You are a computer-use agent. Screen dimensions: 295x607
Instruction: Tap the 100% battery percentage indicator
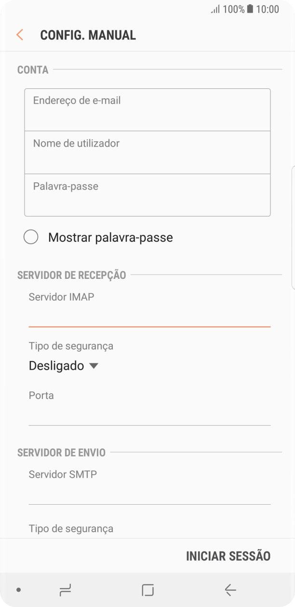(236, 9)
